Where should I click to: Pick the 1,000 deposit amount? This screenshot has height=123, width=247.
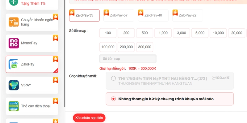pos(163,33)
